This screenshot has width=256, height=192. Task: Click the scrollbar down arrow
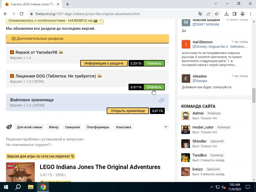(x=254, y=180)
